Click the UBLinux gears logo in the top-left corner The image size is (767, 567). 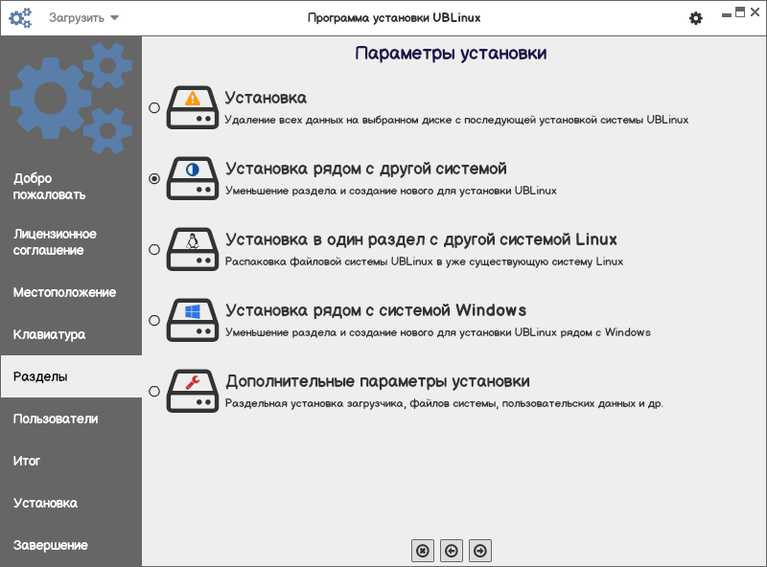click(x=20, y=18)
